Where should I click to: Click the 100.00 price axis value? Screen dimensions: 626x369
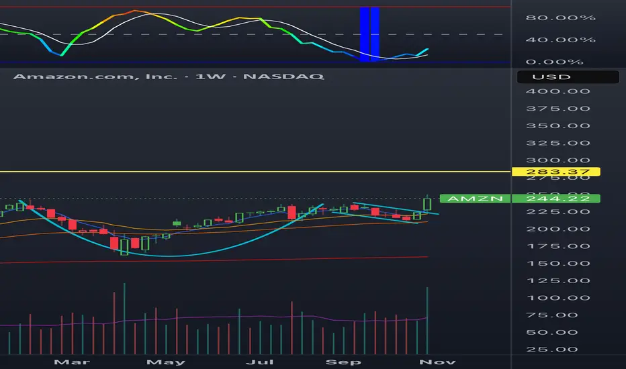[x=557, y=298]
